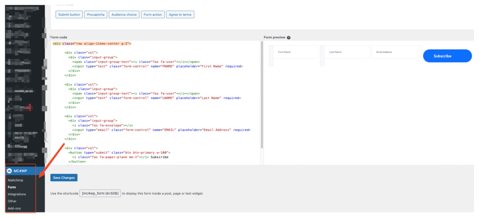Click the Save Changes button
Screen dimensions: 479x218
(64, 177)
